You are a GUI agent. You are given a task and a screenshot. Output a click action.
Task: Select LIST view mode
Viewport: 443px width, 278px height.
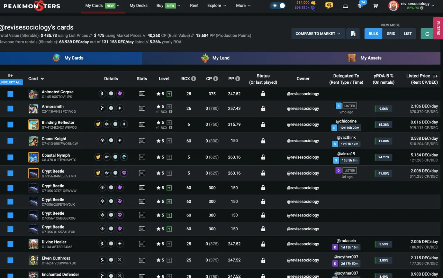(408, 34)
